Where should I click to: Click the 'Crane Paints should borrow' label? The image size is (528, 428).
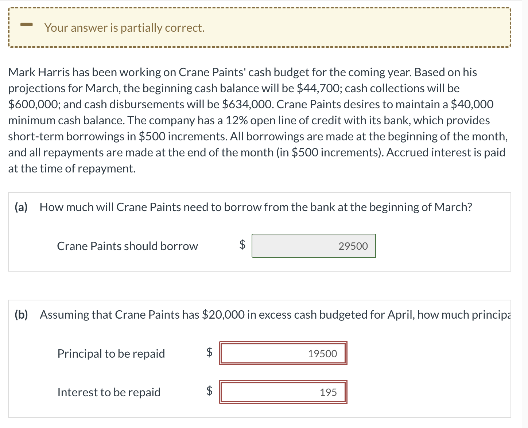(127, 246)
